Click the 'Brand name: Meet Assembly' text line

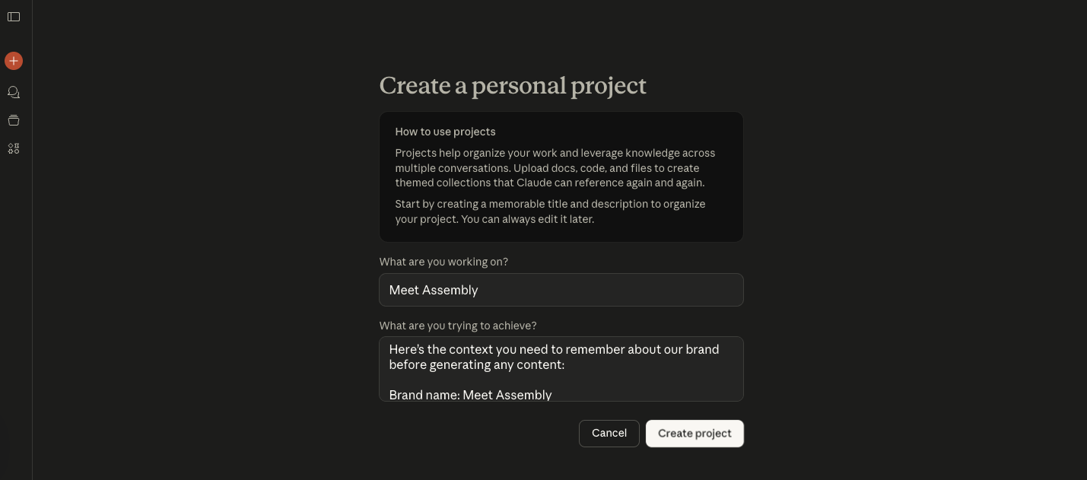coord(470,395)
